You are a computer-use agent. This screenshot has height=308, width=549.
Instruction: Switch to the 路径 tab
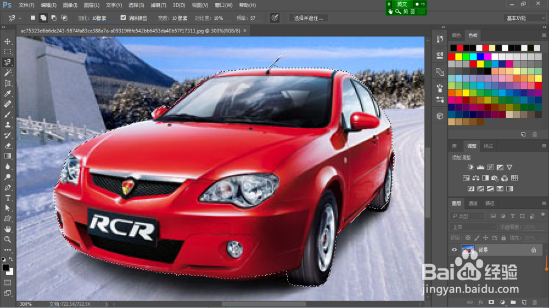[490, 203]
